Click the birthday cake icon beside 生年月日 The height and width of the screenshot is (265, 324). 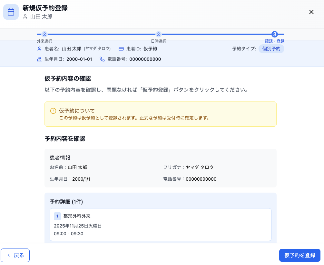coord(39,59)
